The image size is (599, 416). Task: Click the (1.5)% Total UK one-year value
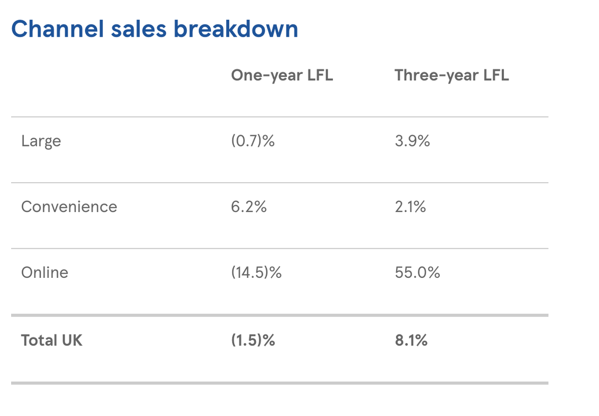(x=253, y=341)
